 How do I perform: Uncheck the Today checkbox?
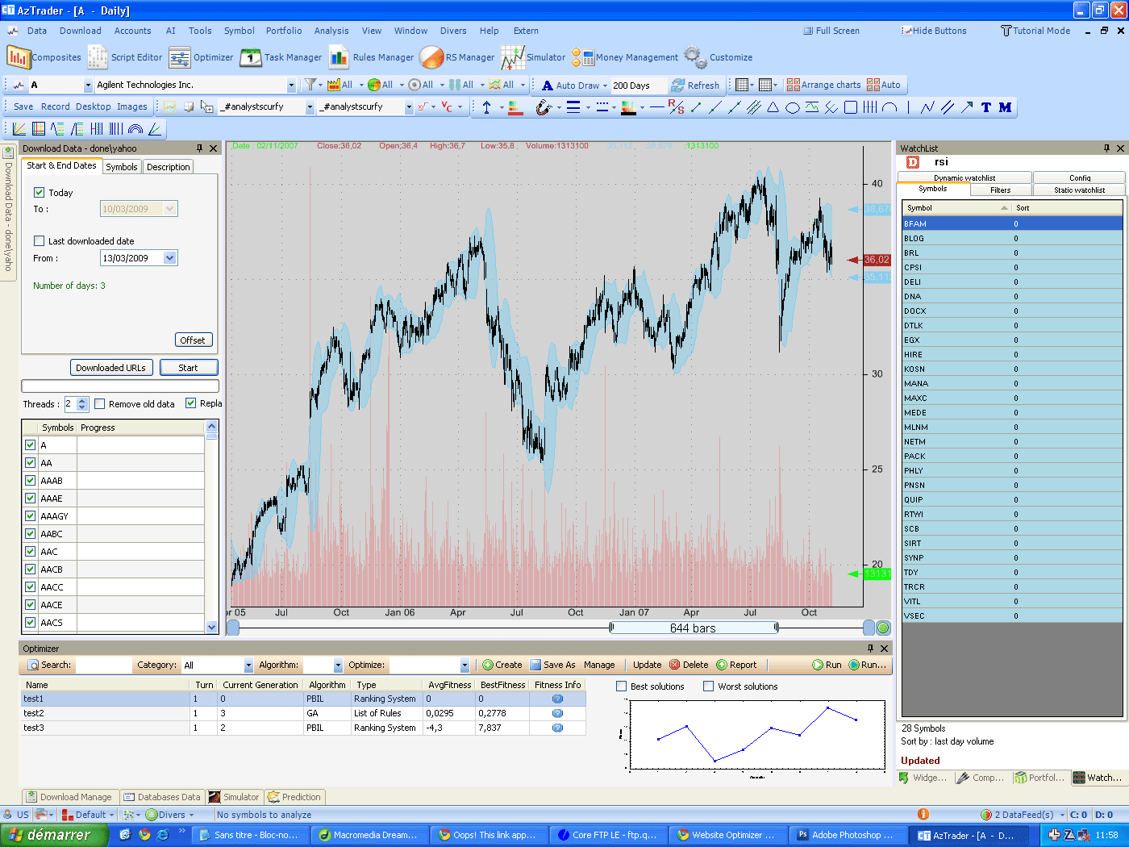pos(39,192)
